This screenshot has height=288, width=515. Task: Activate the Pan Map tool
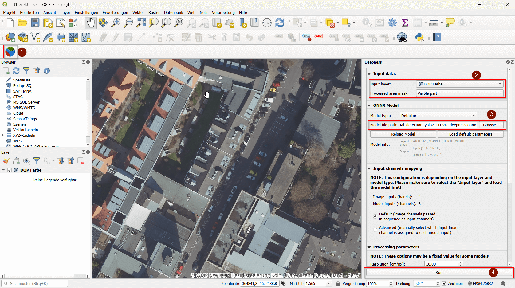(x=90, y=22)
